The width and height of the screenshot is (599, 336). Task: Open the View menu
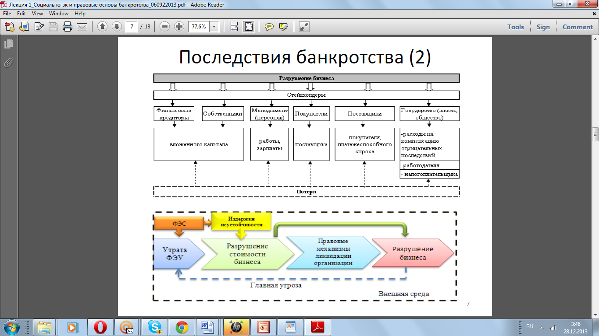point(37,14)
